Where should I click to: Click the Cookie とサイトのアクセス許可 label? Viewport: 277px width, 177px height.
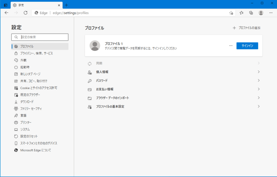pos(39,88)
